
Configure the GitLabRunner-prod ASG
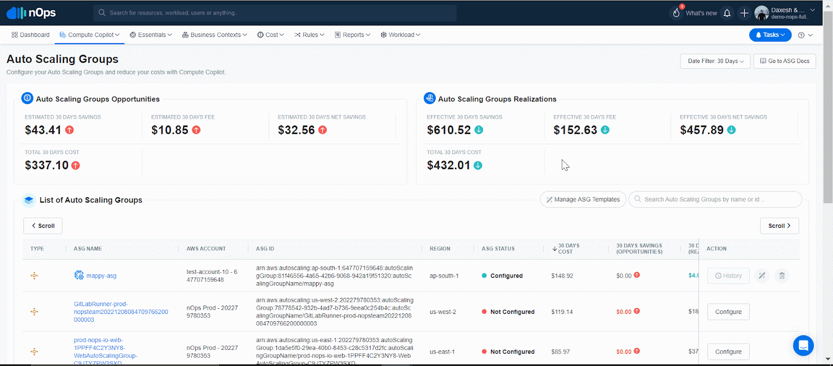point(728,312)
